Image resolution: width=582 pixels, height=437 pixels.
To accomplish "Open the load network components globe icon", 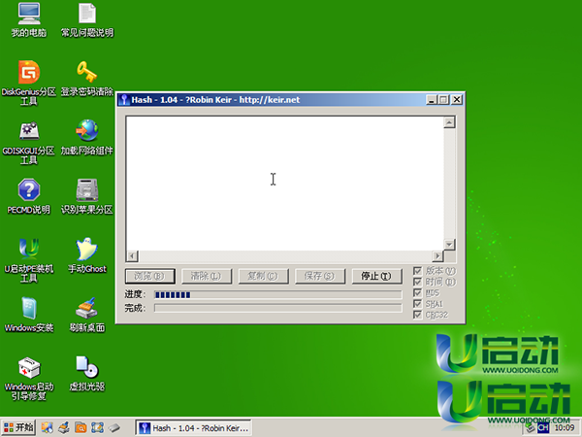I will pos(87,131).
